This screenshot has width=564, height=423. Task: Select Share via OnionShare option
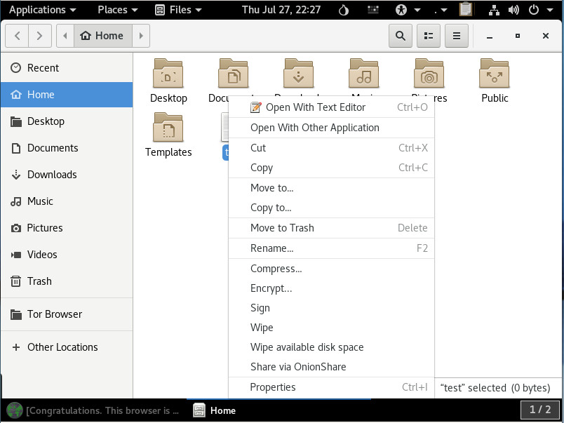[x=298, y=367]
